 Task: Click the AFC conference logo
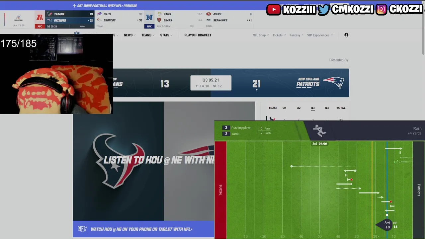(40, 18)
